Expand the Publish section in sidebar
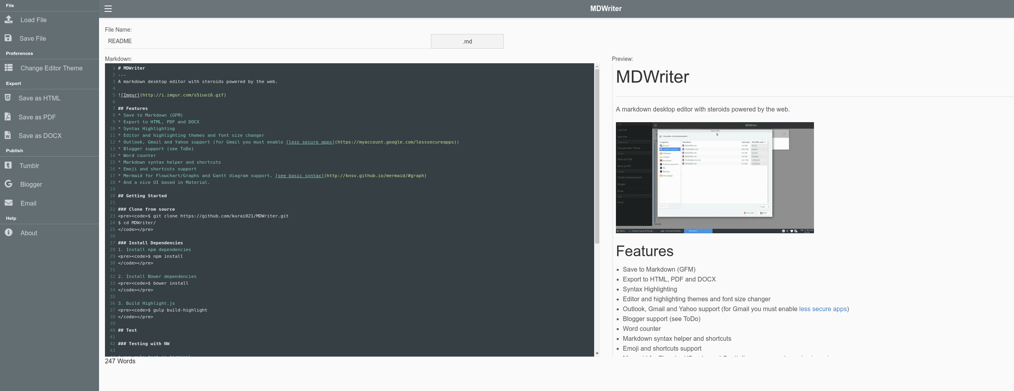The image size is (1014, 391). pos(15,150)
